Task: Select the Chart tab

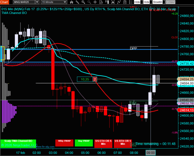Action: pos(4,2)
